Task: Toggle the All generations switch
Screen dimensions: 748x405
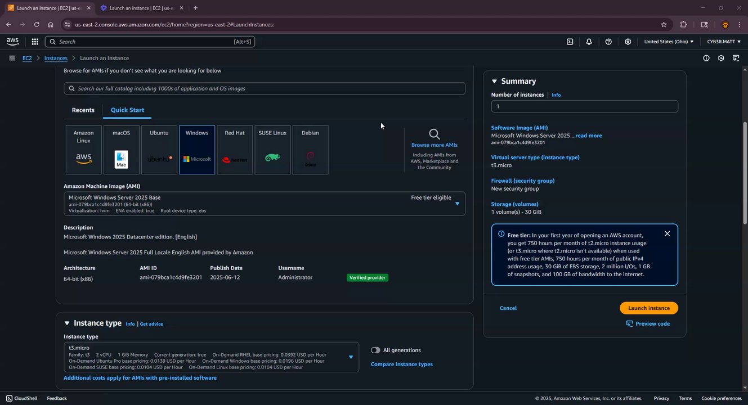Action: pyautogui.click(x=375, y=350)
